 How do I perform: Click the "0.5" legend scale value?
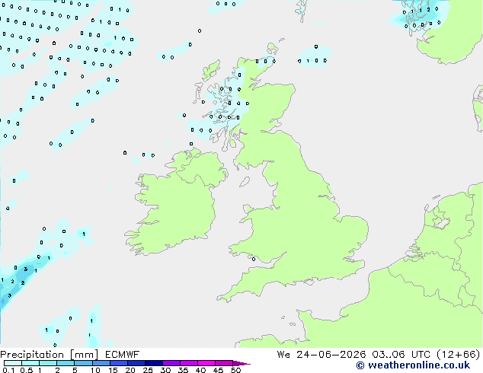[x=27, y=370]
